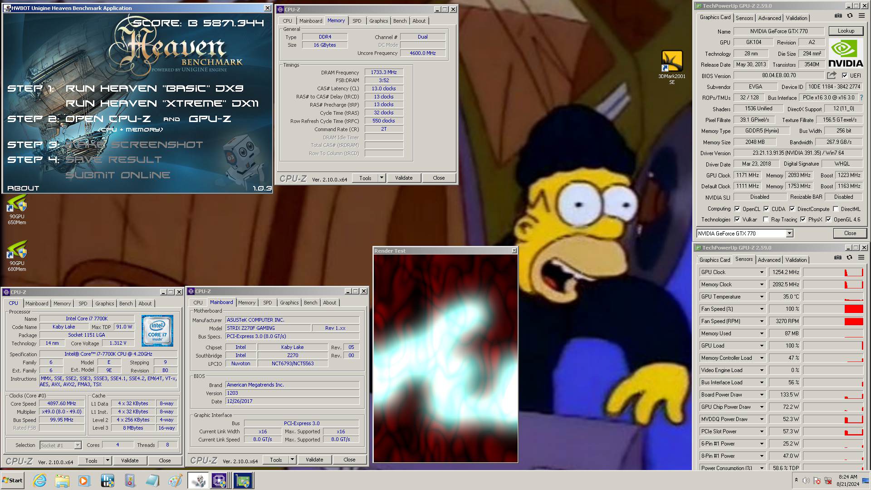The height and width of the screenshot is (490, 871).
Task: Open the Bench tab in the CPU-Z Memory window
Action: 400,21
